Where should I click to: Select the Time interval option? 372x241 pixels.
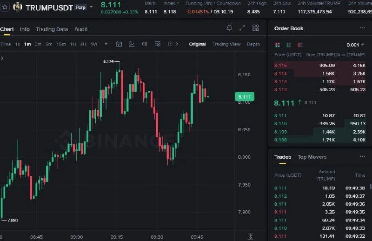click(x=6, y=44)
